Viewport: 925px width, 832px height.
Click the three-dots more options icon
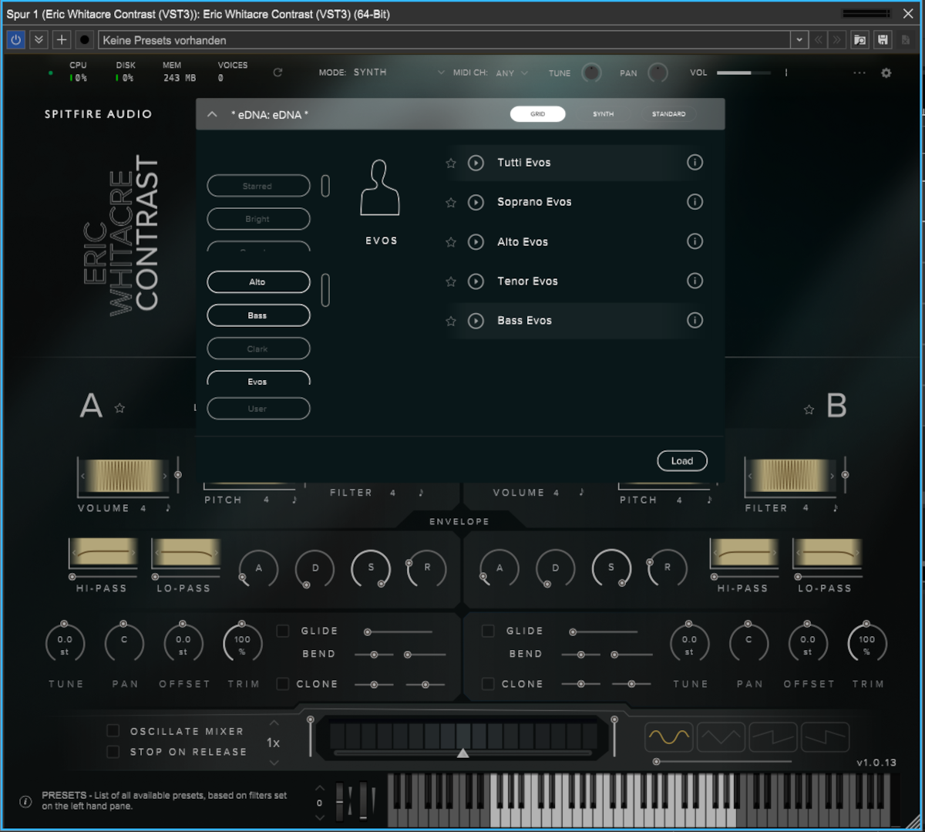click(859, 73)
